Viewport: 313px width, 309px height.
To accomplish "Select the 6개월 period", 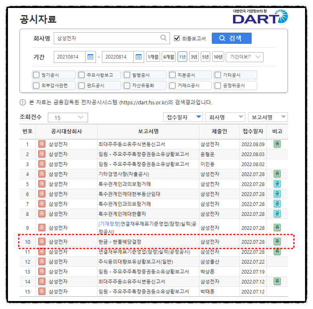I will pyautogui.click(x=169, y=57).
